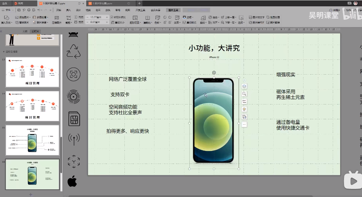Increase picture height with plus stepper

(x=107, y=17)
